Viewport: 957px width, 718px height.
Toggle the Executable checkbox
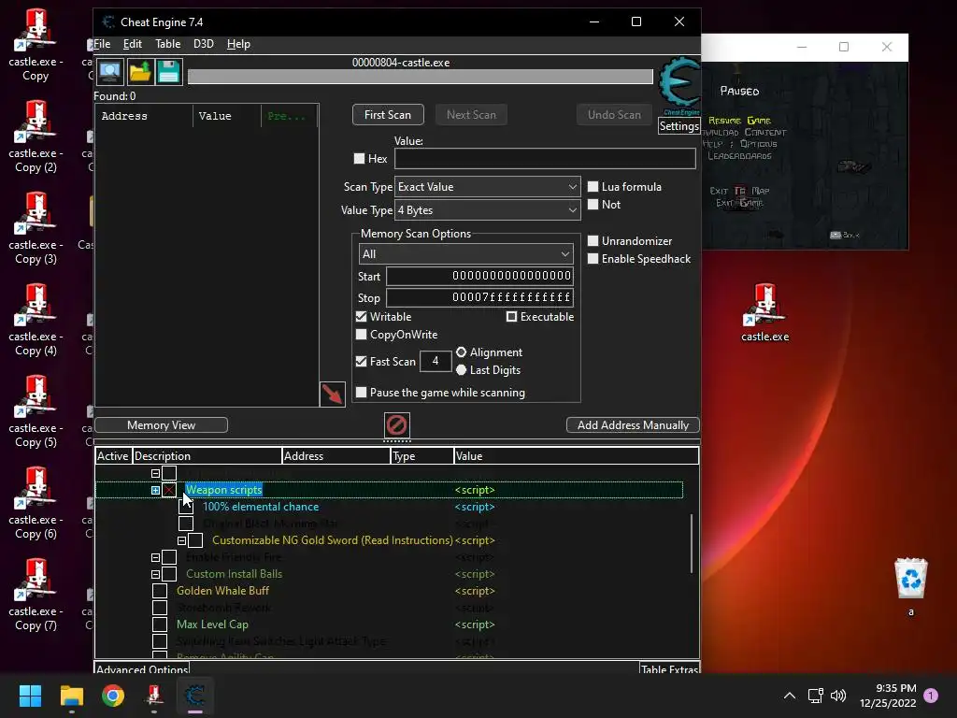click(x=511, y=317)
